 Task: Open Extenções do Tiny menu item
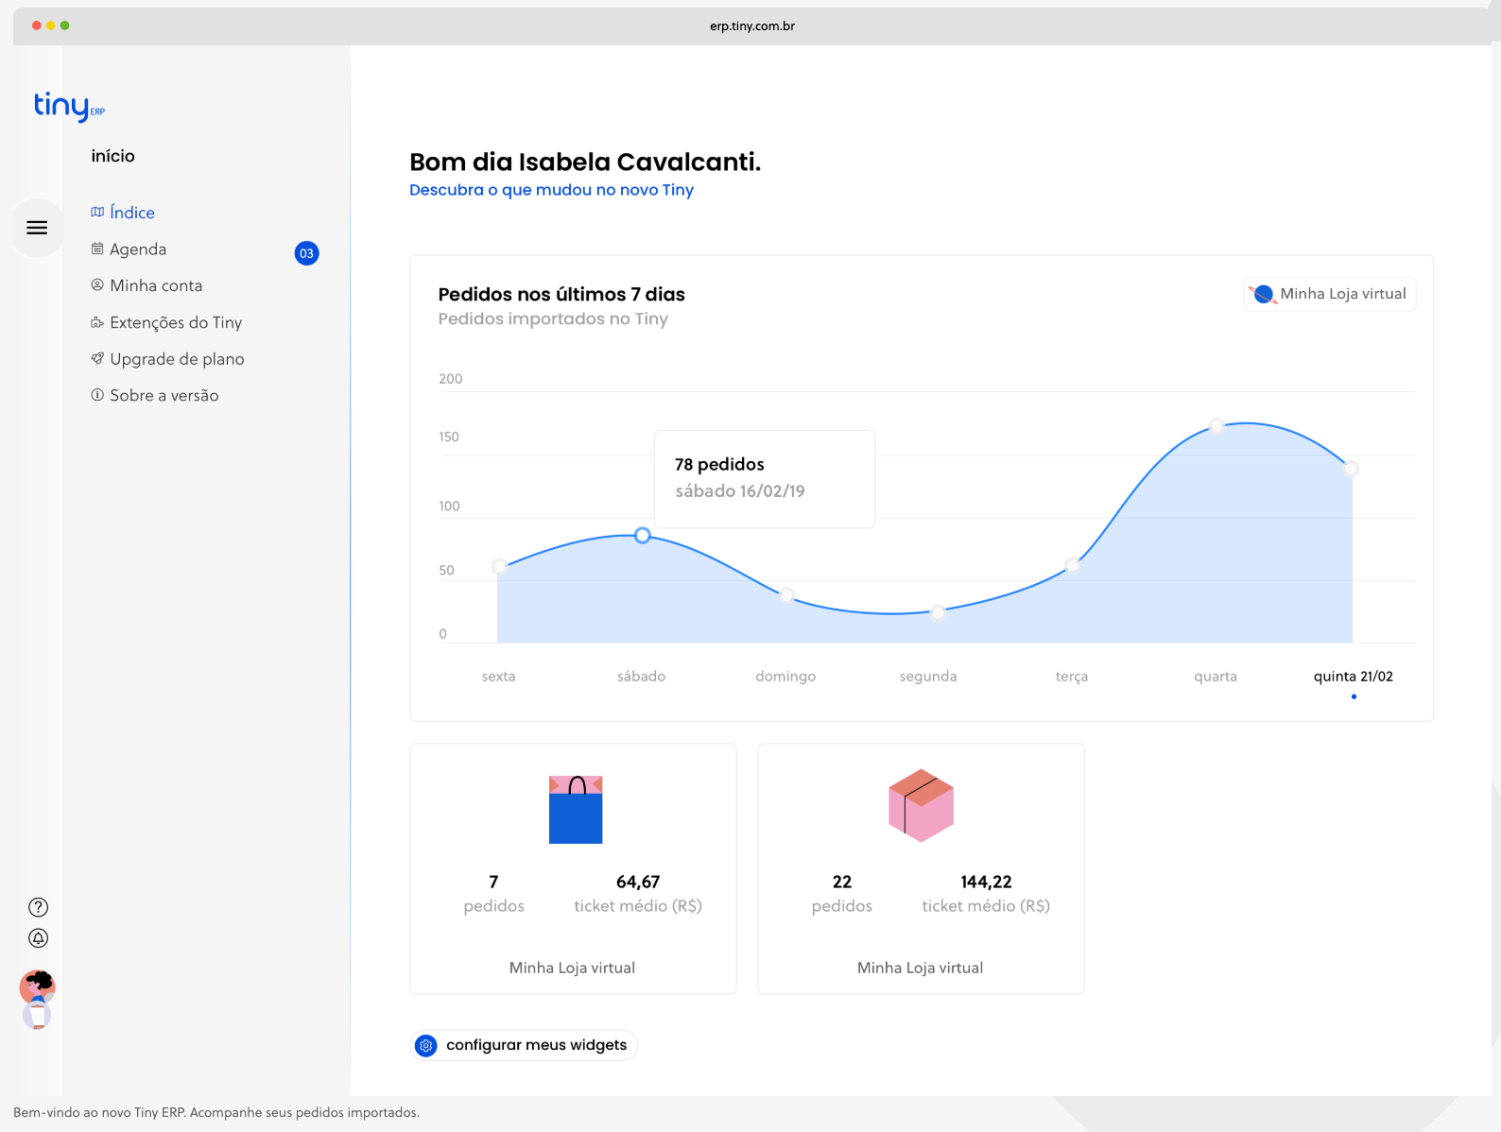pos(176,322)
